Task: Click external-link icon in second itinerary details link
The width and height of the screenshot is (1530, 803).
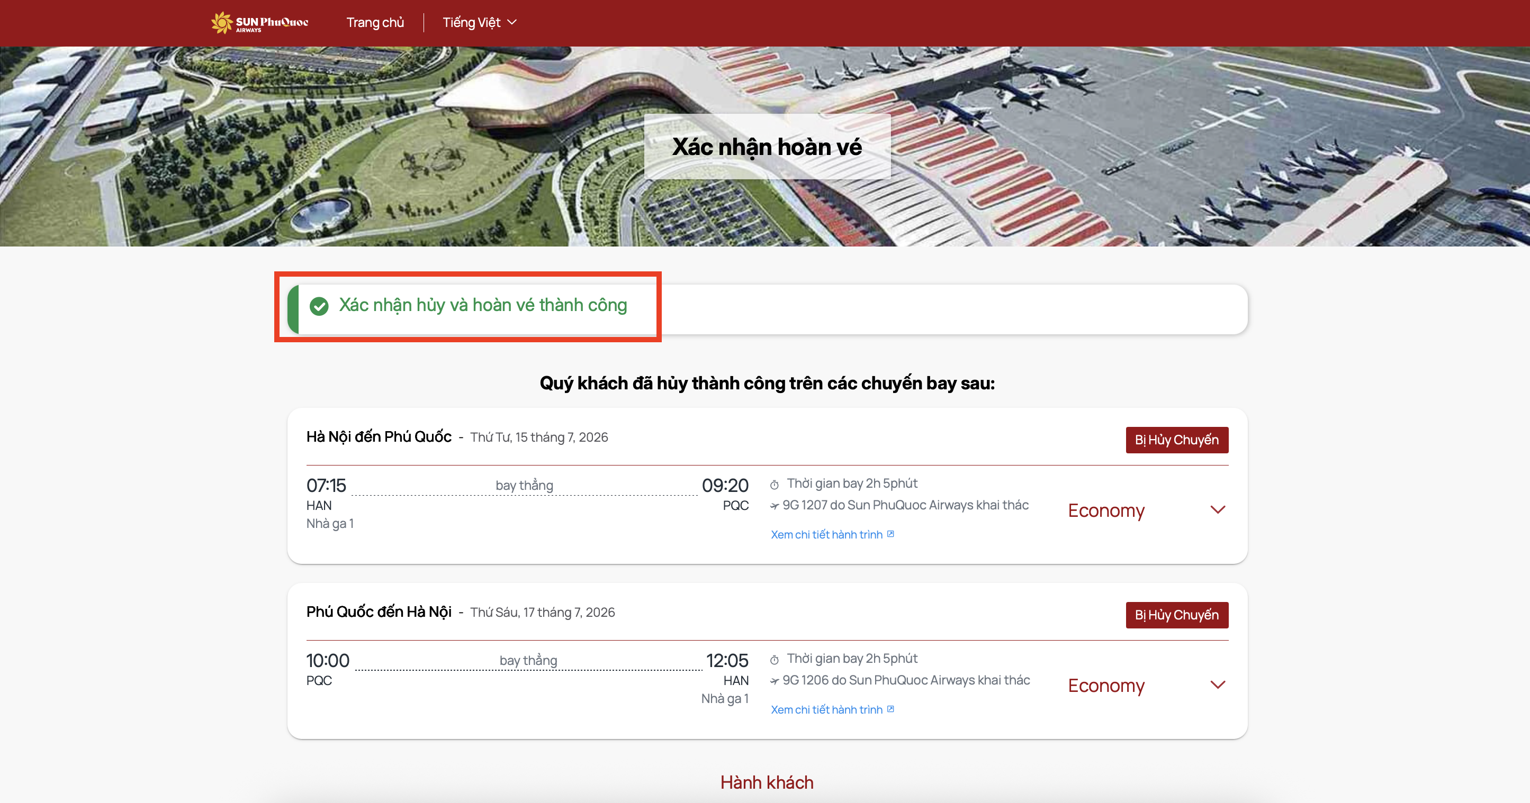Action: pos(890,709)
